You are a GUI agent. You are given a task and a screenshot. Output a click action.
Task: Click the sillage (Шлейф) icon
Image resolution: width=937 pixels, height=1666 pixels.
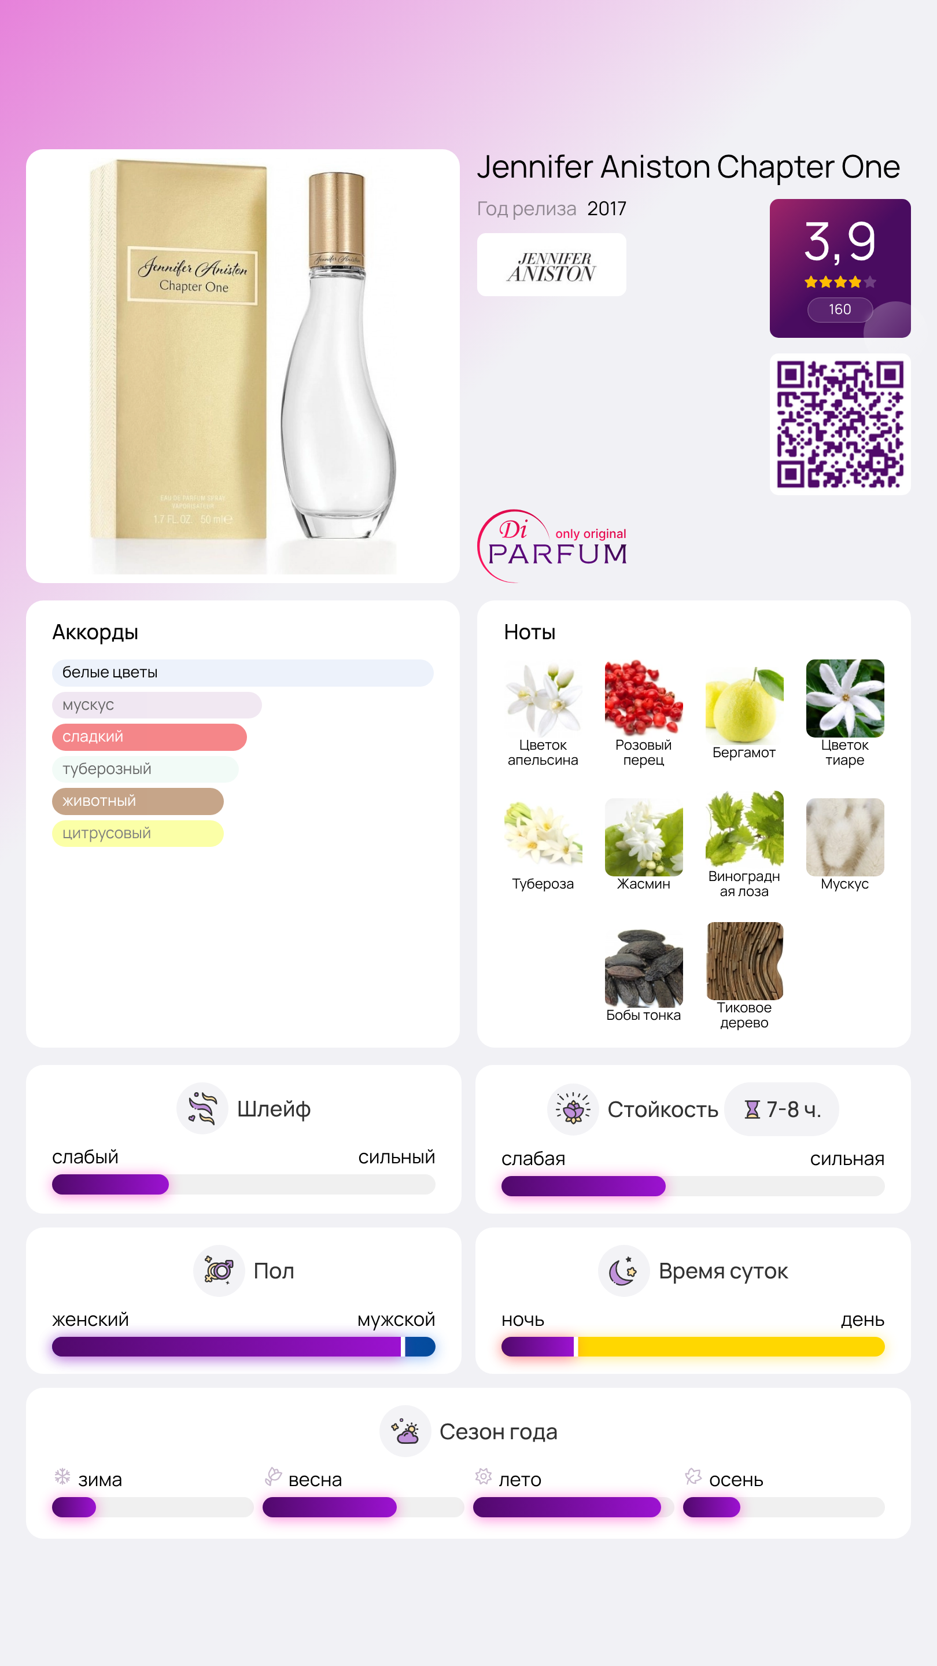(x=202, y=1108)
